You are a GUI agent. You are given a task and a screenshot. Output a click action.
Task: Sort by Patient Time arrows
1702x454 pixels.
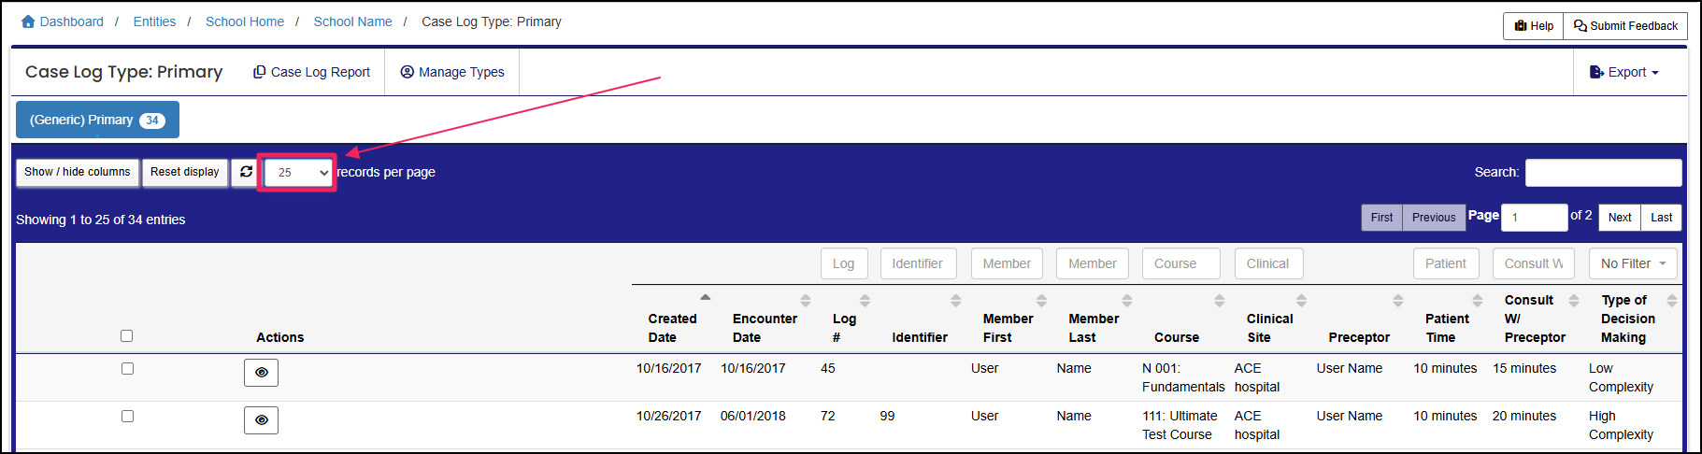1478,301
